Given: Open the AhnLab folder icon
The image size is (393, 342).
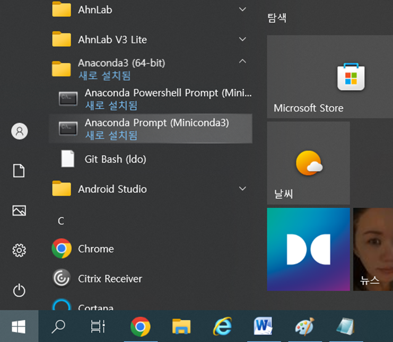Looking at the screenshot, I should [x=62, y=10].
